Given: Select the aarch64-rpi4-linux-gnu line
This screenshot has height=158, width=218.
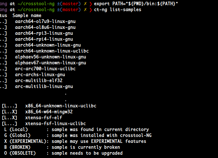Looking at the screenshot, I should tap(44, 39).
